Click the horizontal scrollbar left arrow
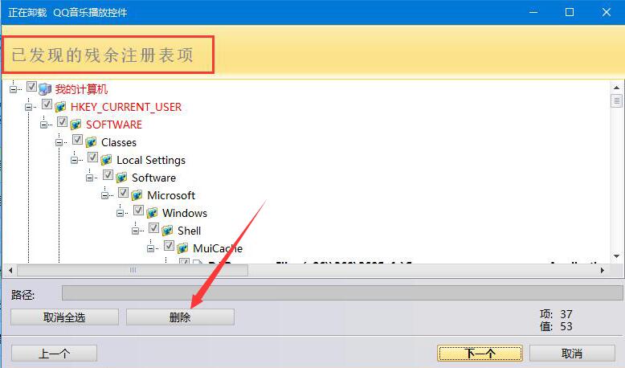 pos(10,270)
